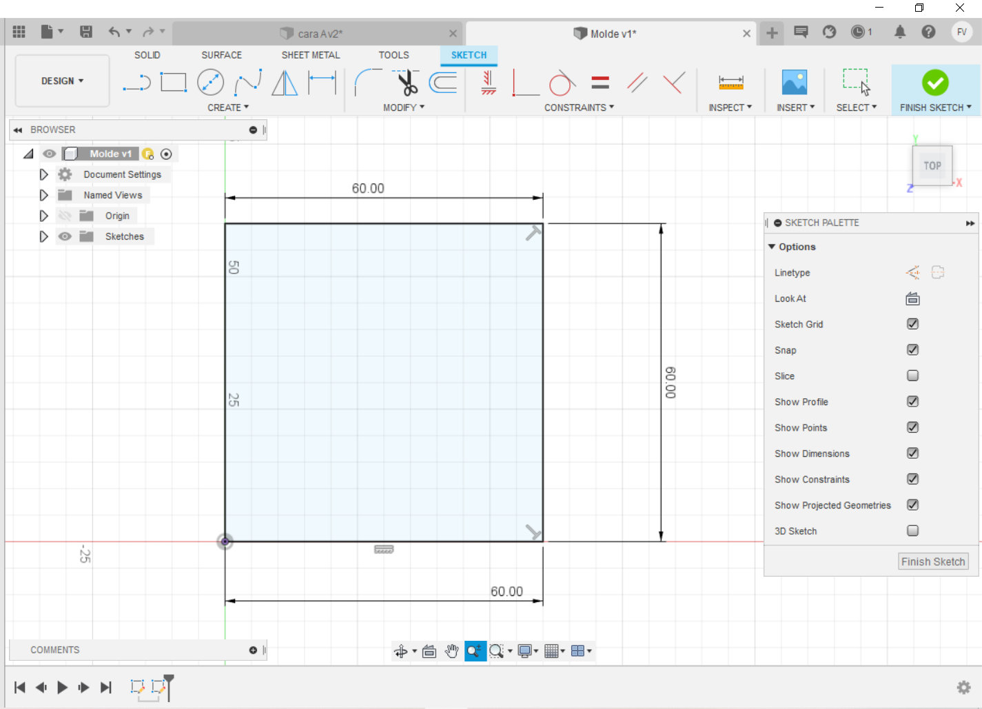This screenshot has width=982, height=709.
Task: Enable the Slice checkbox
Action: click(x=912, y=376)
